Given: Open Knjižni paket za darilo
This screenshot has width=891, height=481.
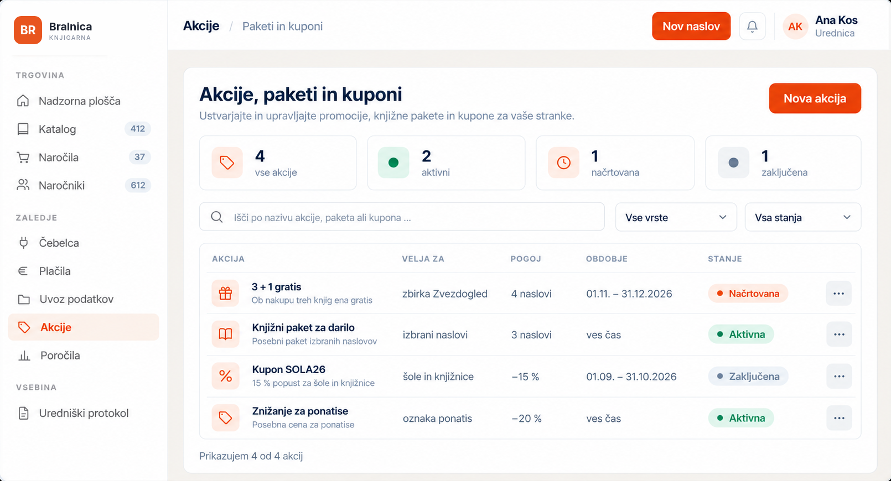Looking at the screenshot, I should click(303, 328).
